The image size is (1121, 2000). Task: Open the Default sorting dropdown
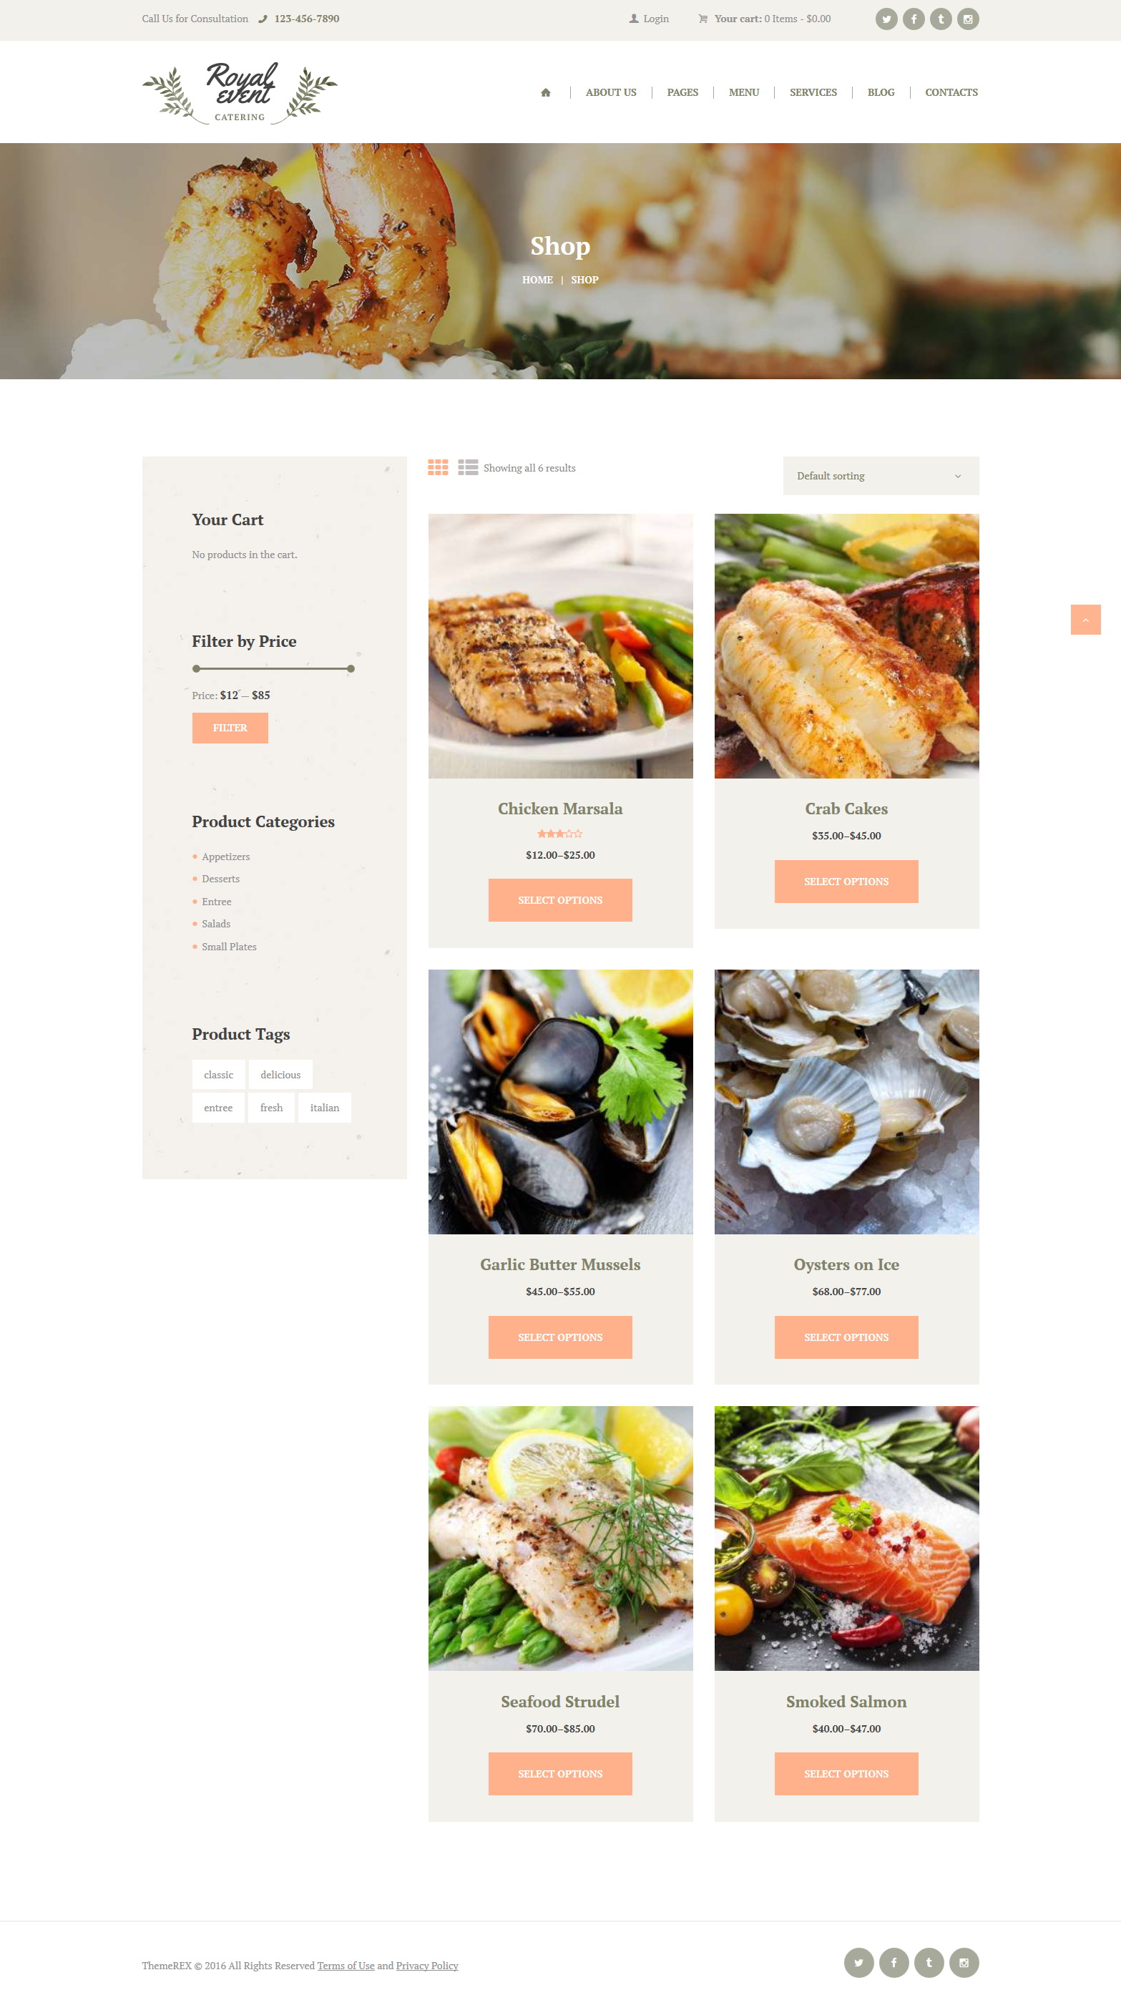pos(881,476)
